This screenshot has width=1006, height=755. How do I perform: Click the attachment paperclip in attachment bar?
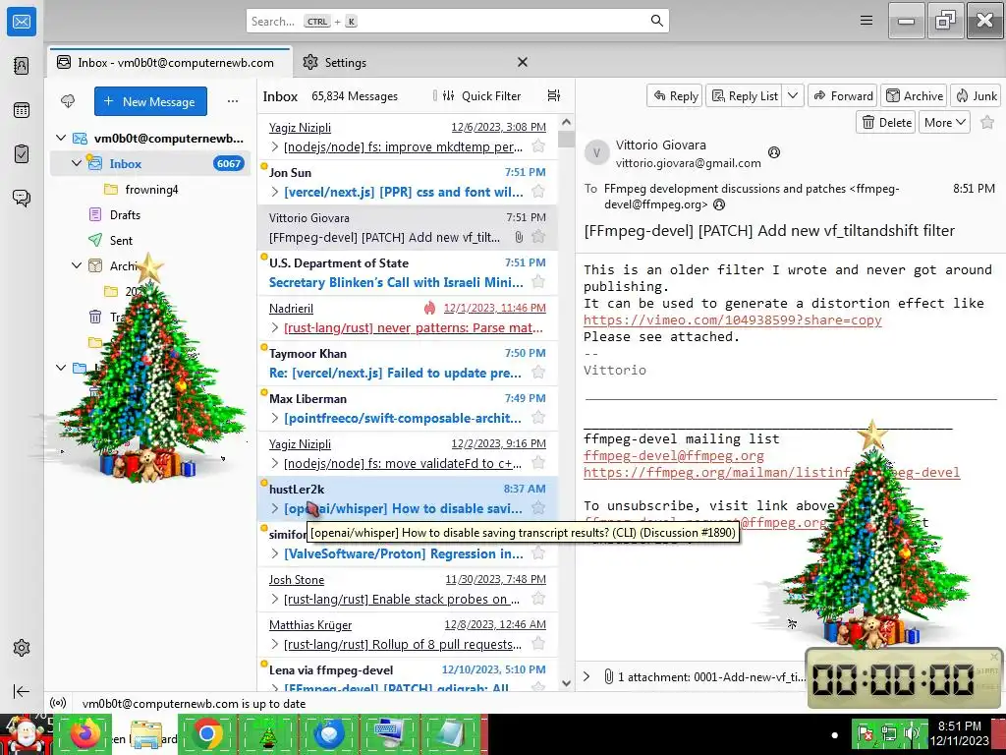608,676
